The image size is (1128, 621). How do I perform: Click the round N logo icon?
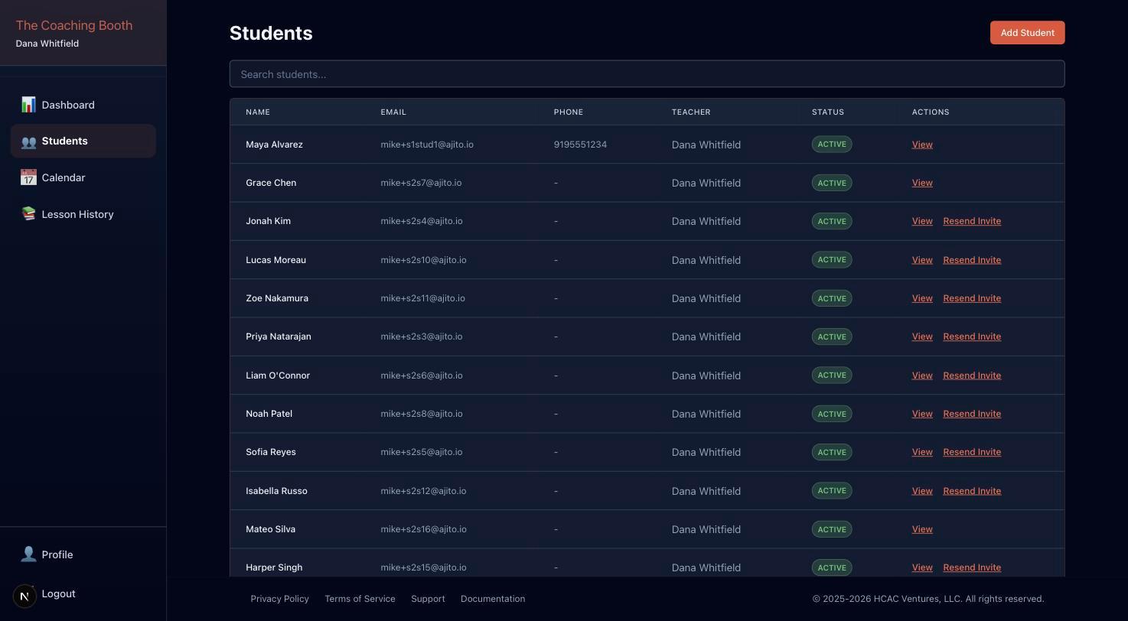pyautogui.click(x=24, y=596)
